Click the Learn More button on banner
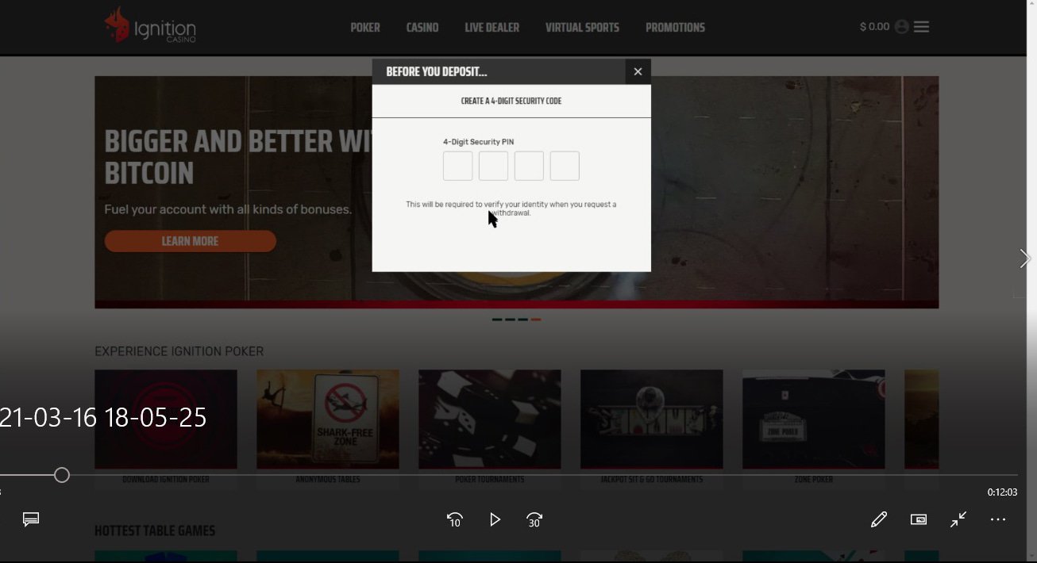Viewport: 1037px width, 563px height. (190, 241)
